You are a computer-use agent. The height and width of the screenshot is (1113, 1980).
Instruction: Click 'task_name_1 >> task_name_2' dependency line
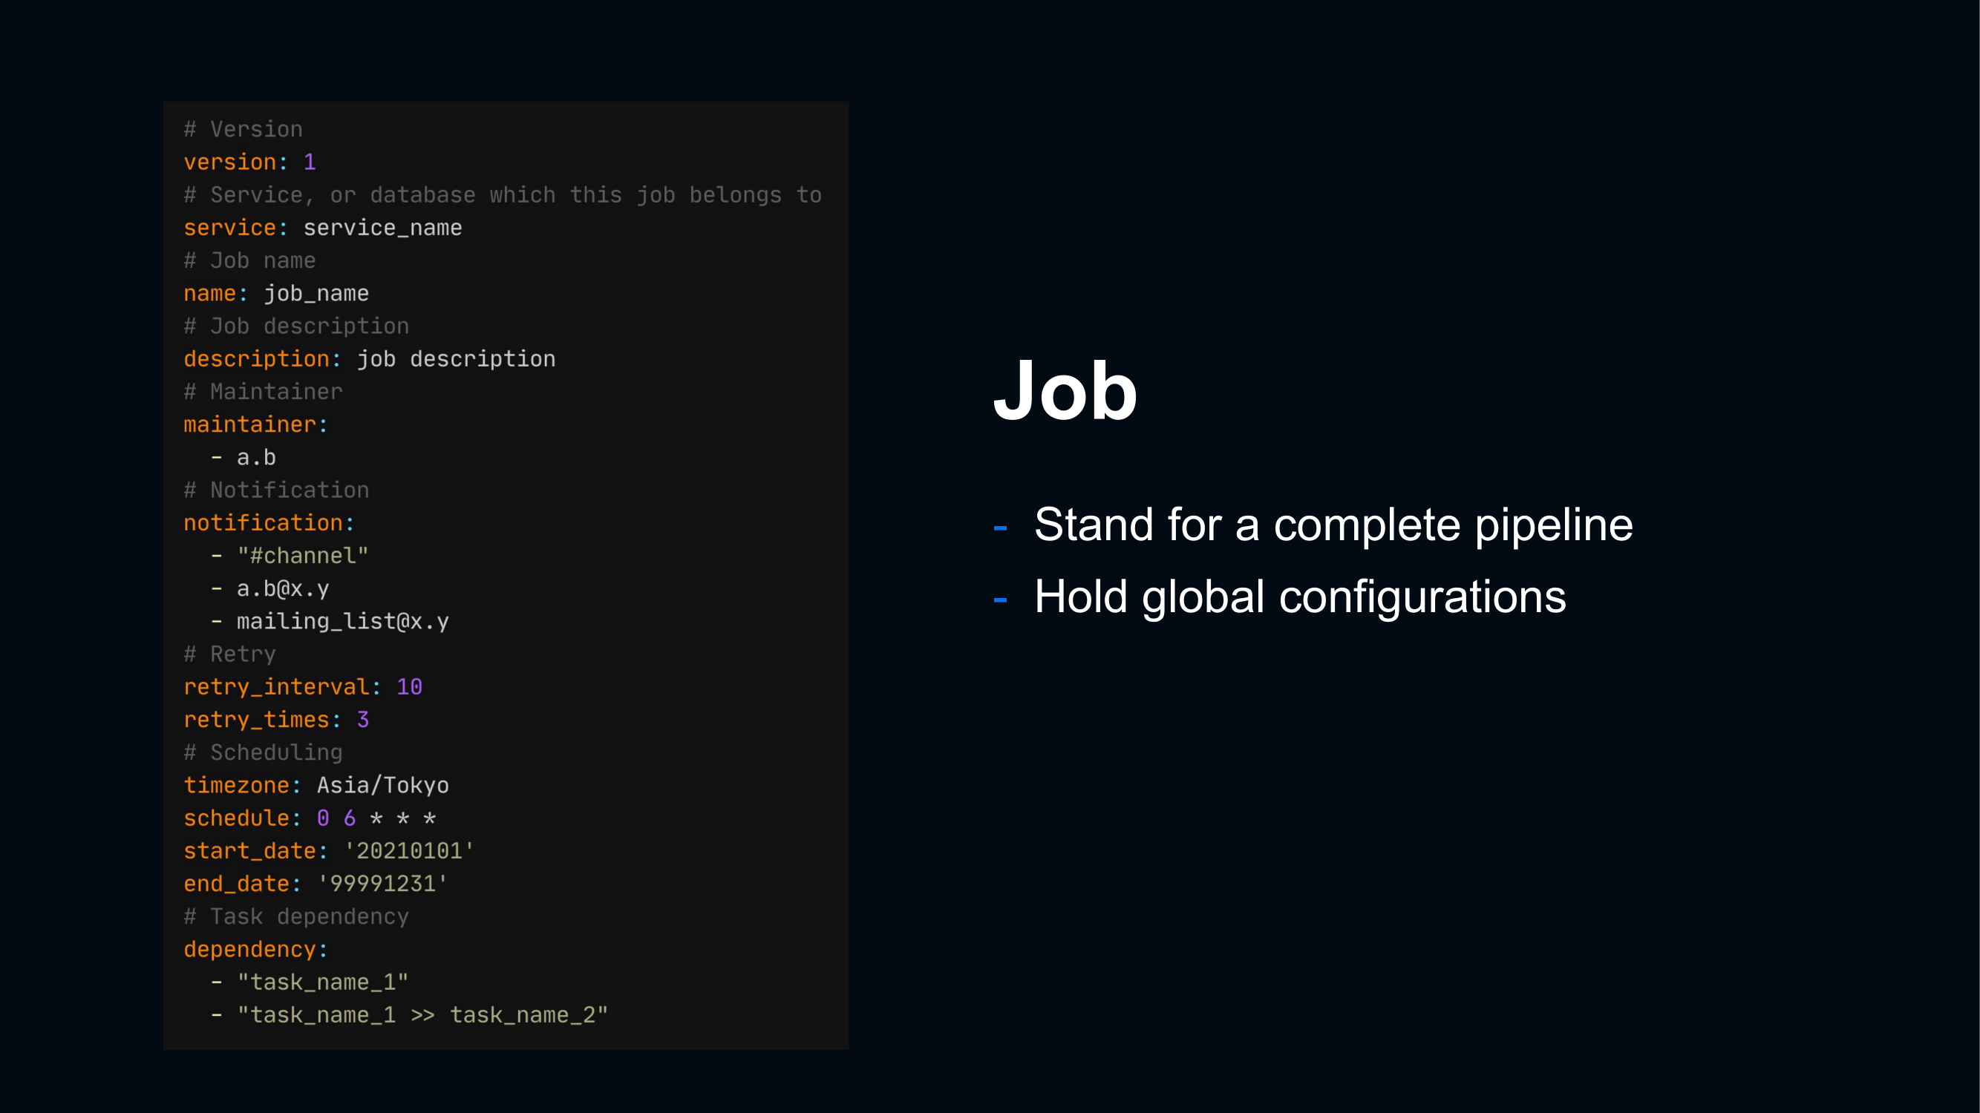point(422,1014)
